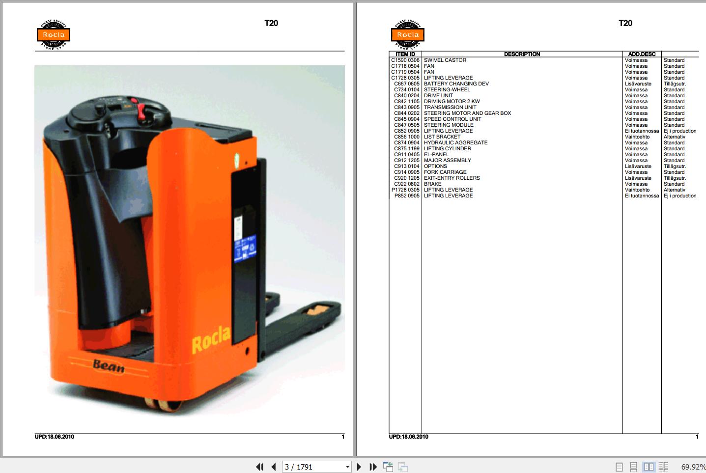706x473 pixels.
Task: Go to the first page using navigation icon
Action: click(x=260, y=467)
